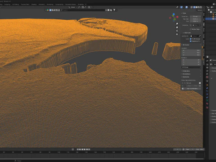Screen dimensions: 216x162
Task: Enable the Local Camera checkbox
Action: (190, 25)
